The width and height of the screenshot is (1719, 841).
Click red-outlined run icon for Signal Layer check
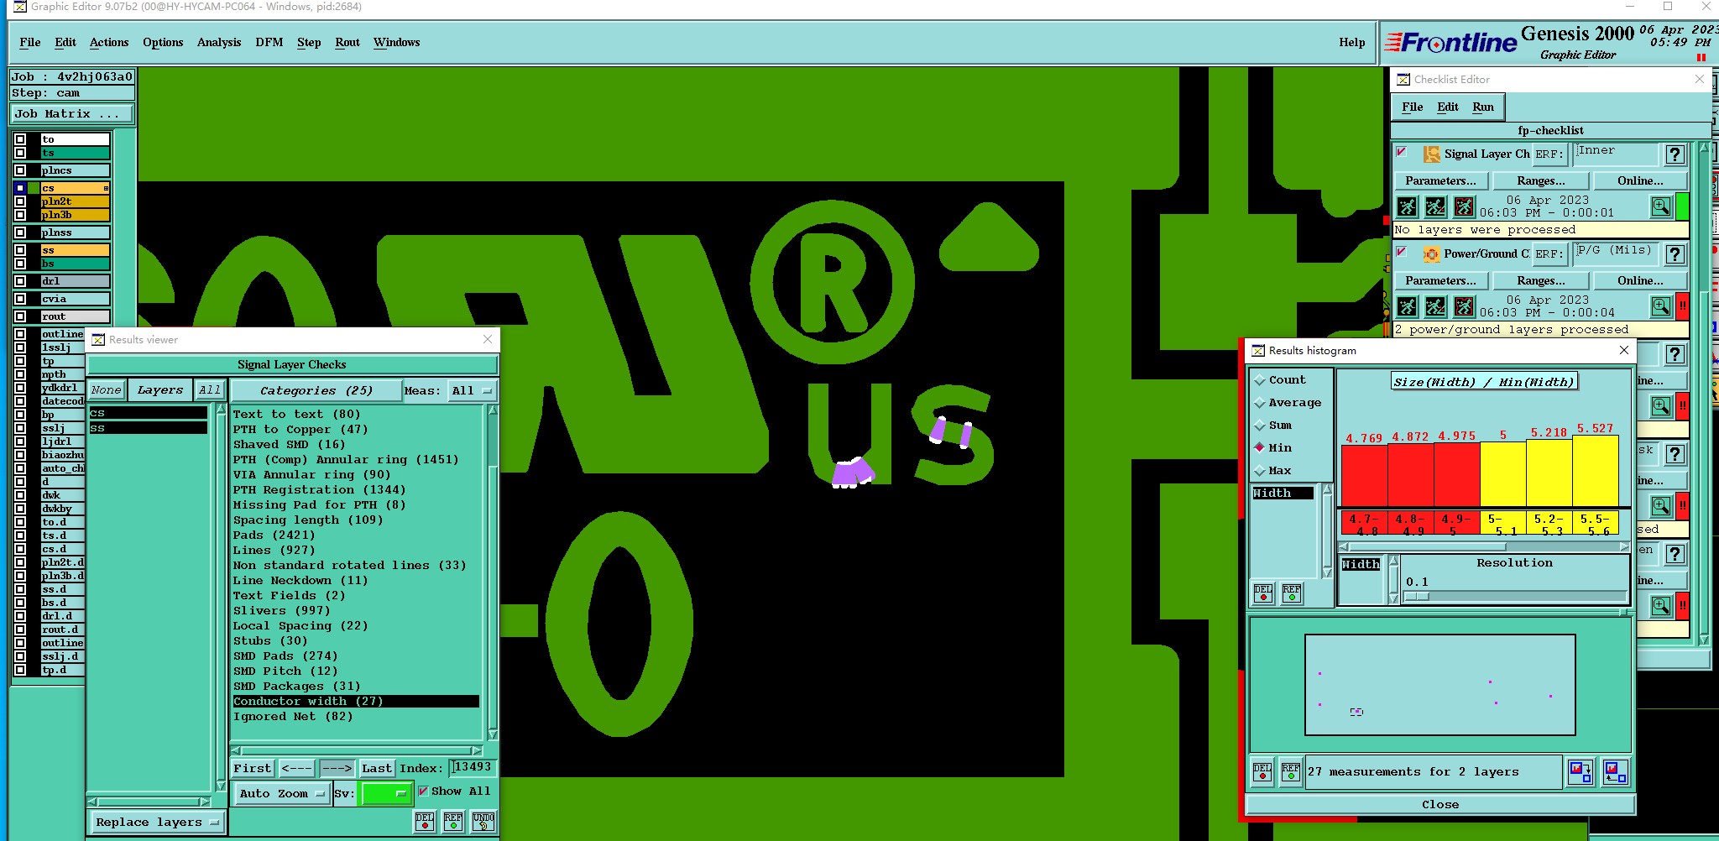[x=1464, y=206]
